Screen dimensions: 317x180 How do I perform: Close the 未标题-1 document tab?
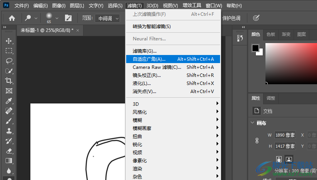point(78,30)
